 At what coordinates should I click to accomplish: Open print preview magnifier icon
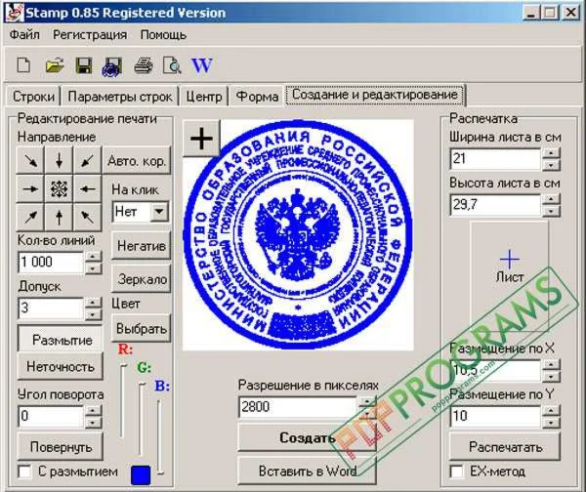click(172, 65)
